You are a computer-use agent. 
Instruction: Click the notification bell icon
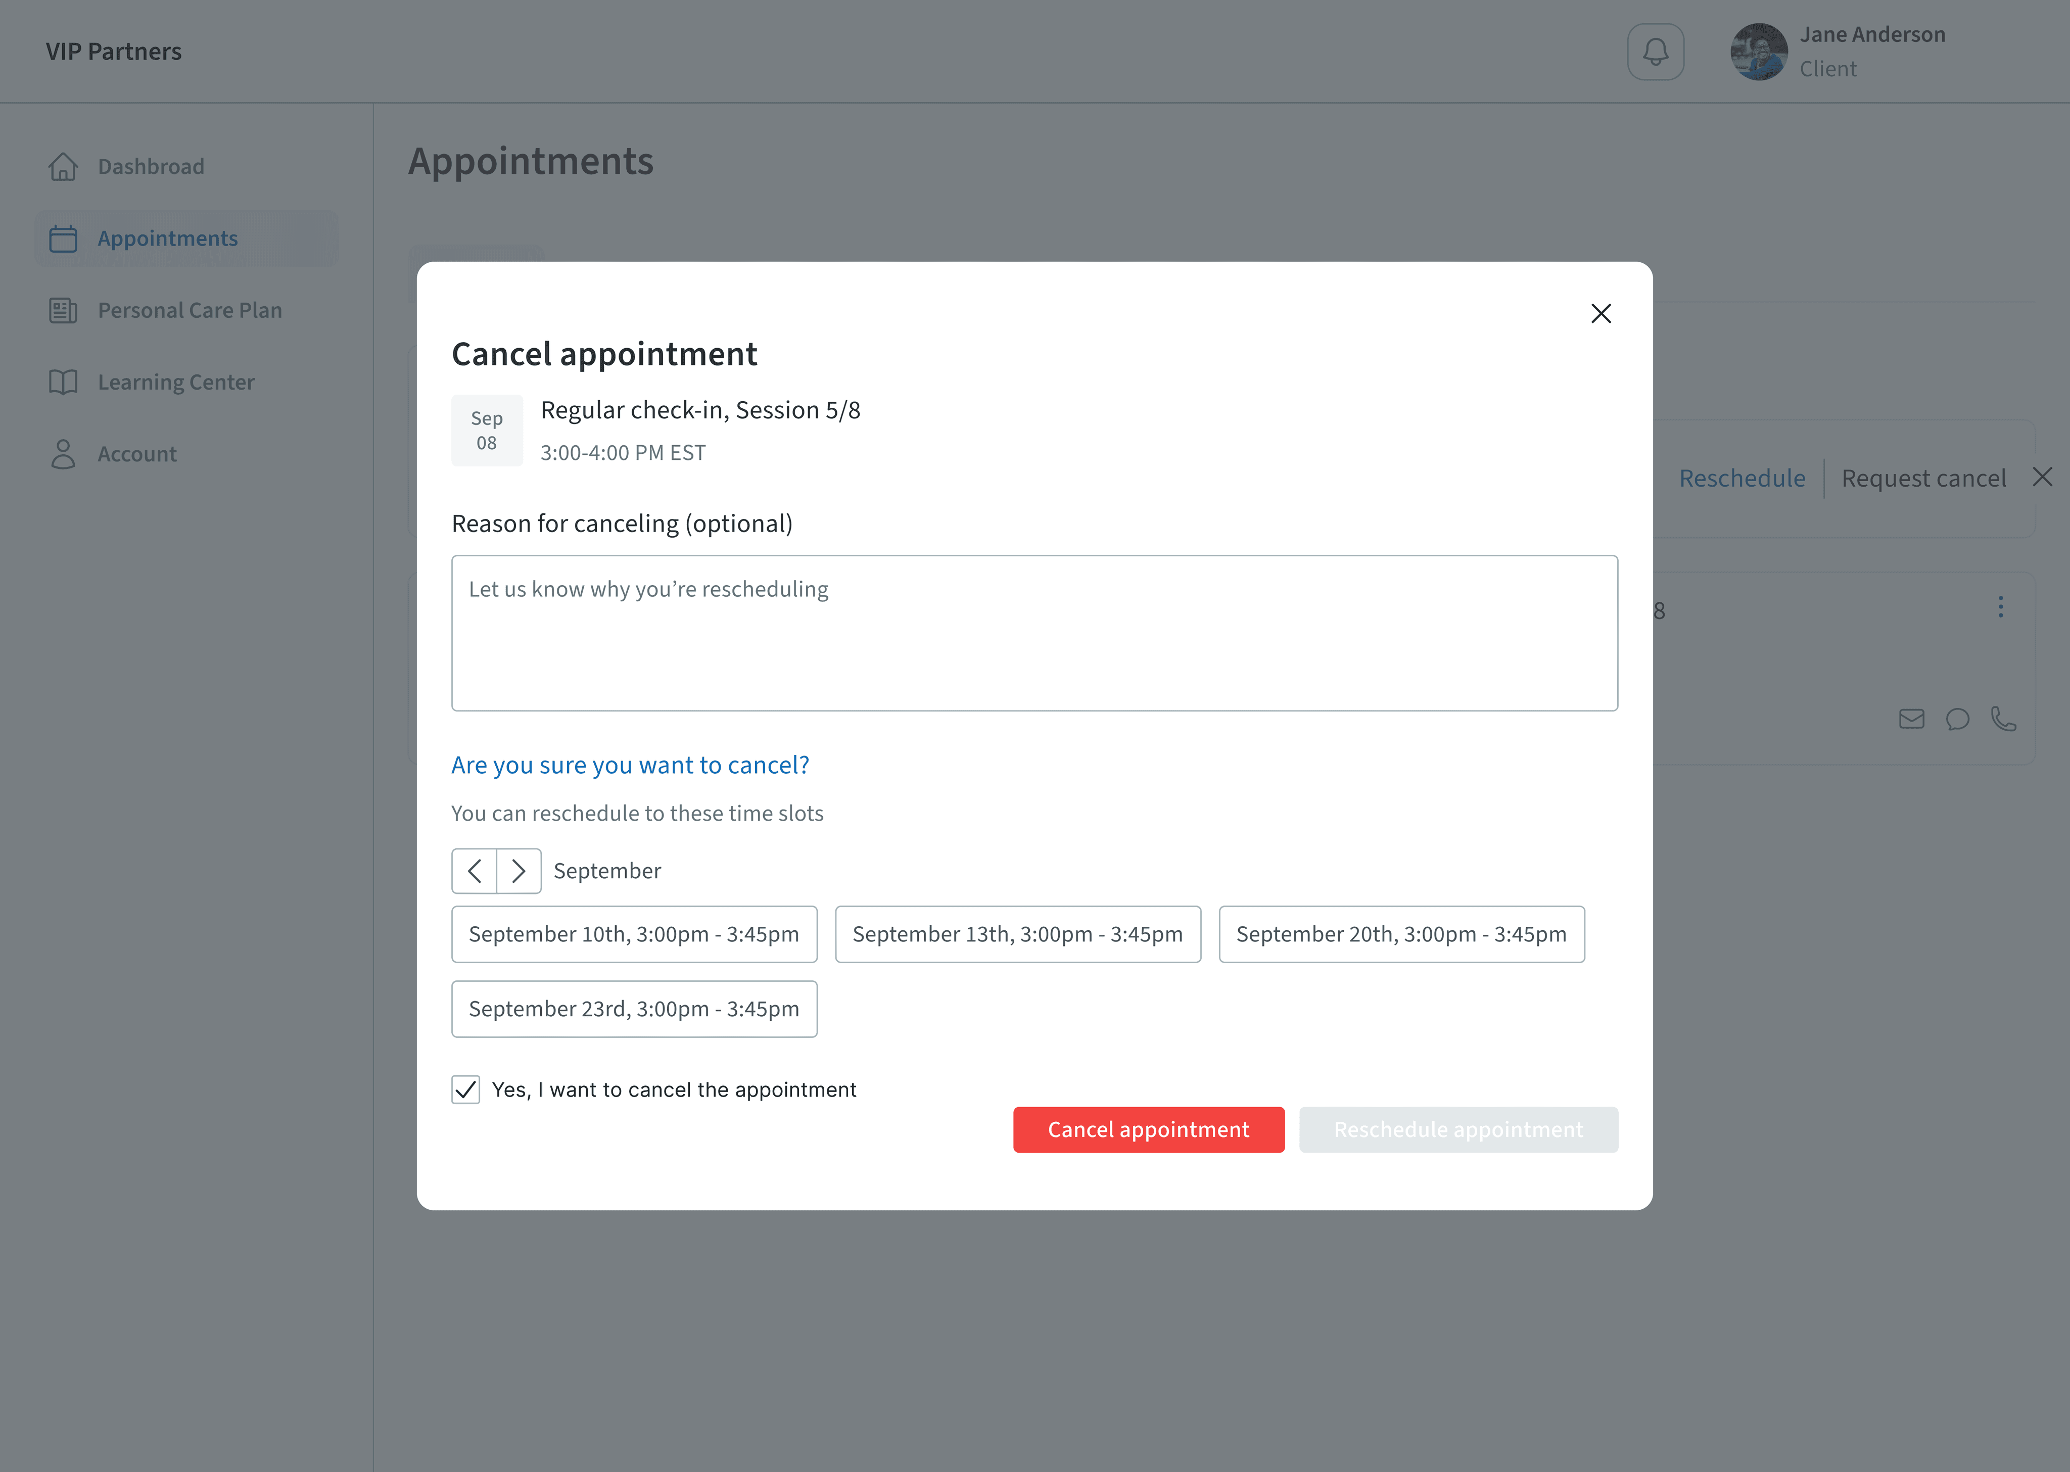[x=1655, y=52]
